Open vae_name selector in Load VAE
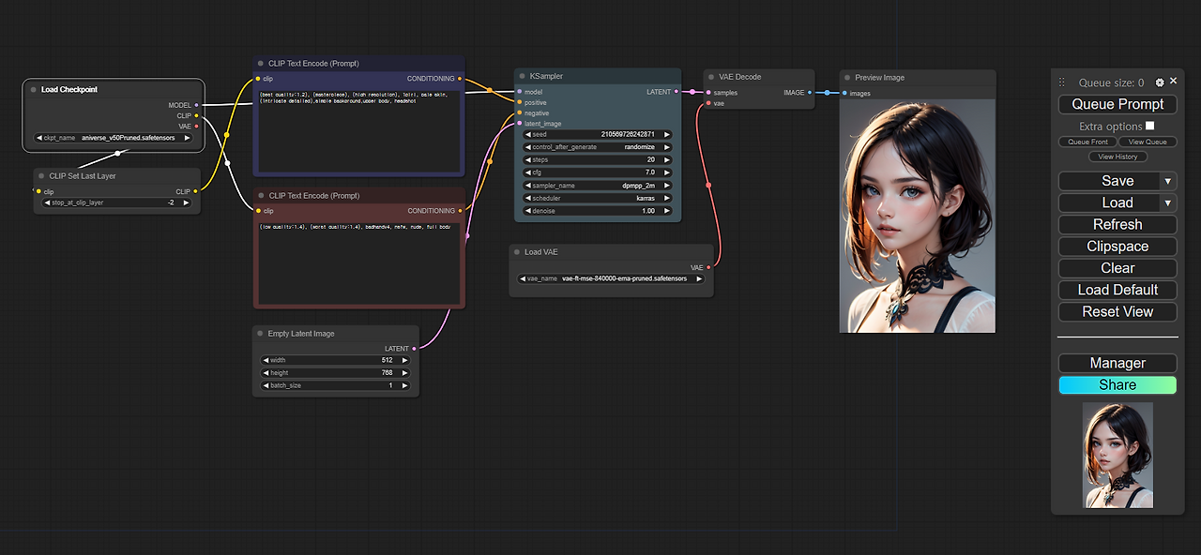 [611, 278]
